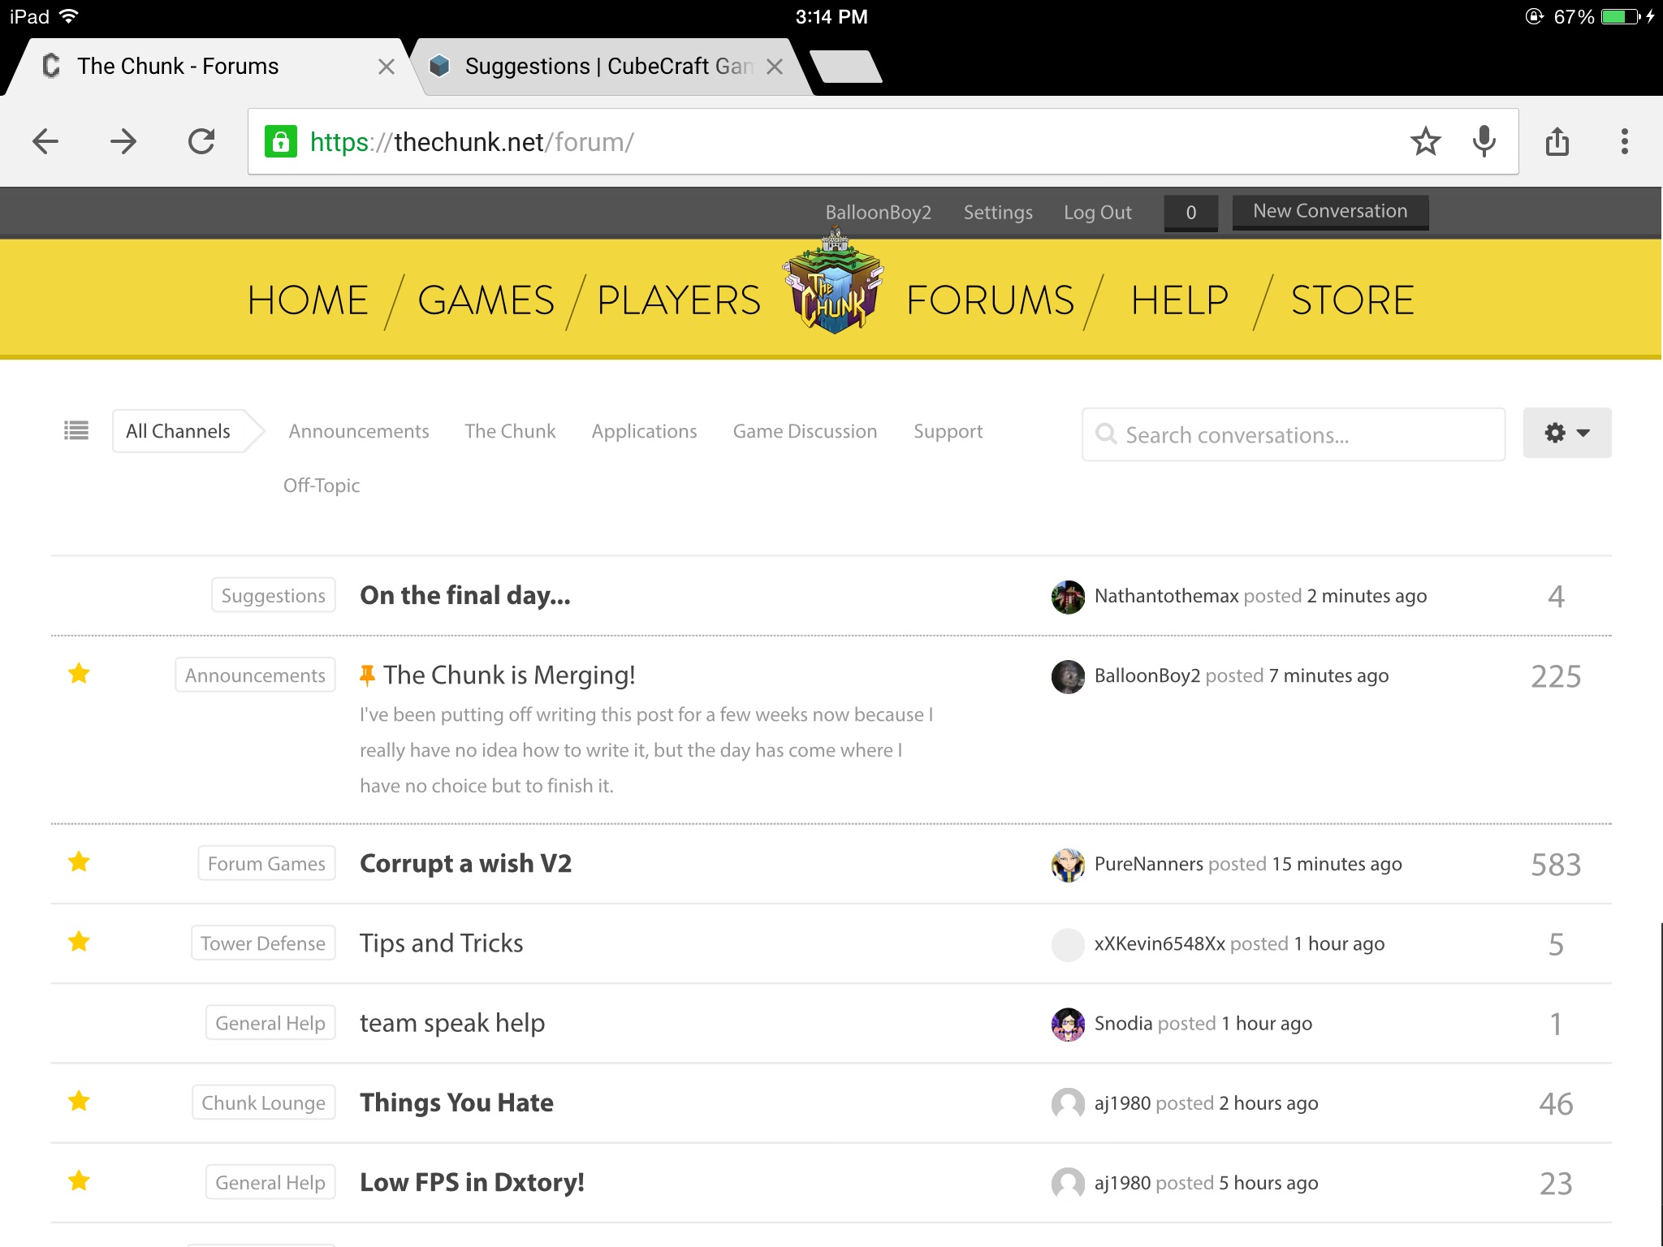Filter by the Announcements channel in the channel bar
The width and height of the screenshot is (1663, 1247).
[359, 431]
